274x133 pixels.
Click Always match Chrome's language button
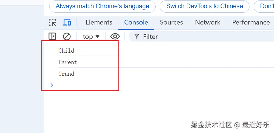tap(102, 6)
